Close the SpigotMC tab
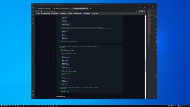The height and width of the screenshot is (107, 190). [x=70, y=9]
